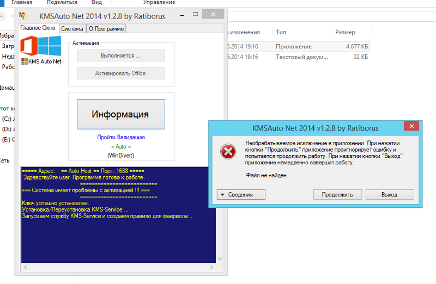Select drive (D:) in Explorer sidebar
The image size is (436, 284).
pyautogui.click(x=8, y=129)
